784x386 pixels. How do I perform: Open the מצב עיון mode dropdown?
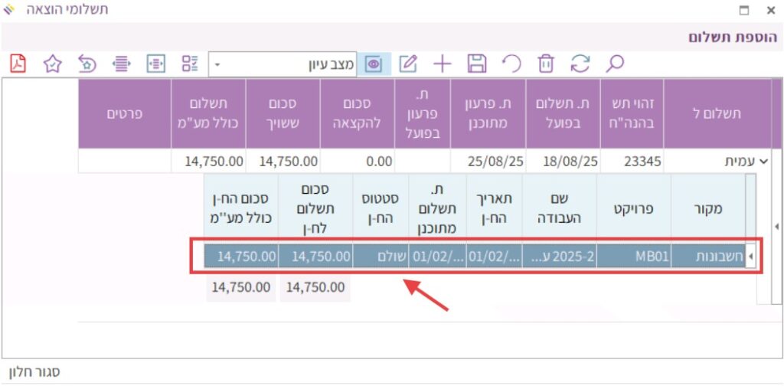coord(217,64)
